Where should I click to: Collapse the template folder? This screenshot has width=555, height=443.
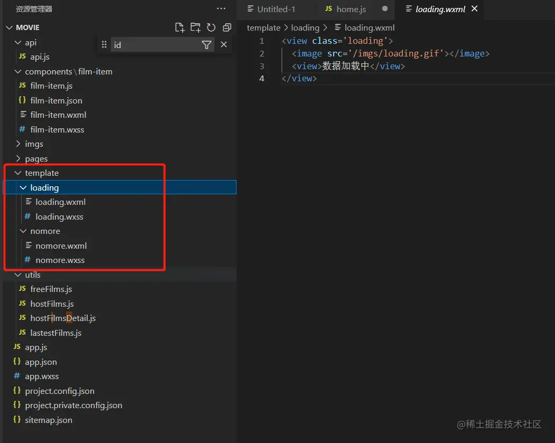[18, 173]
